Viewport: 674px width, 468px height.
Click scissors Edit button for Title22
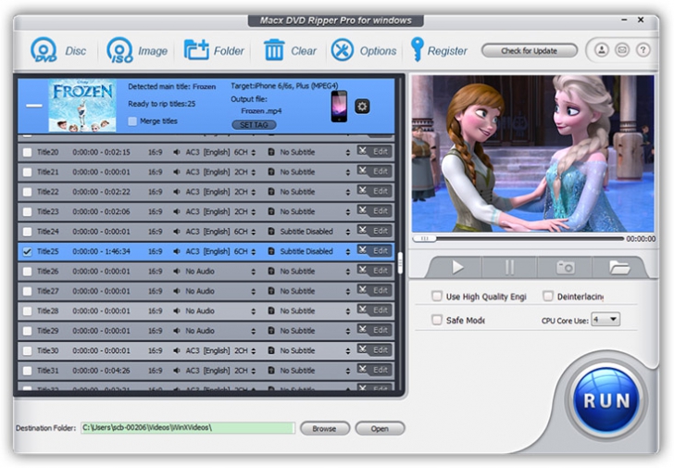[375, 191]
